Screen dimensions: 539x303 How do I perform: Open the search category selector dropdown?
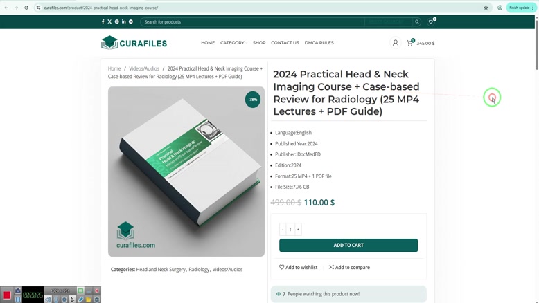[x=389, y=21]
